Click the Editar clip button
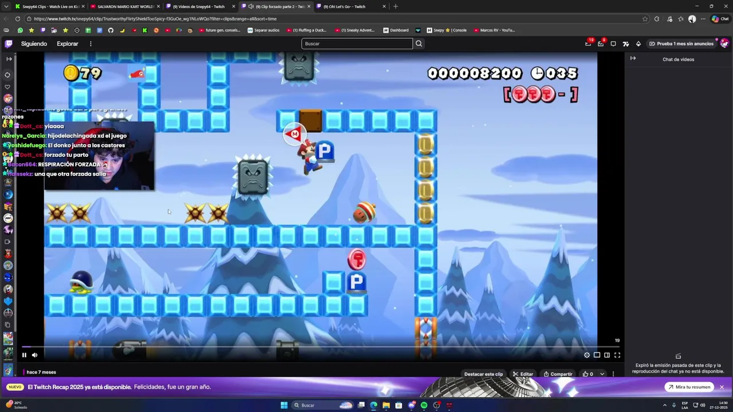The width and height of the screenshot is (733, 412). (523, 374)
